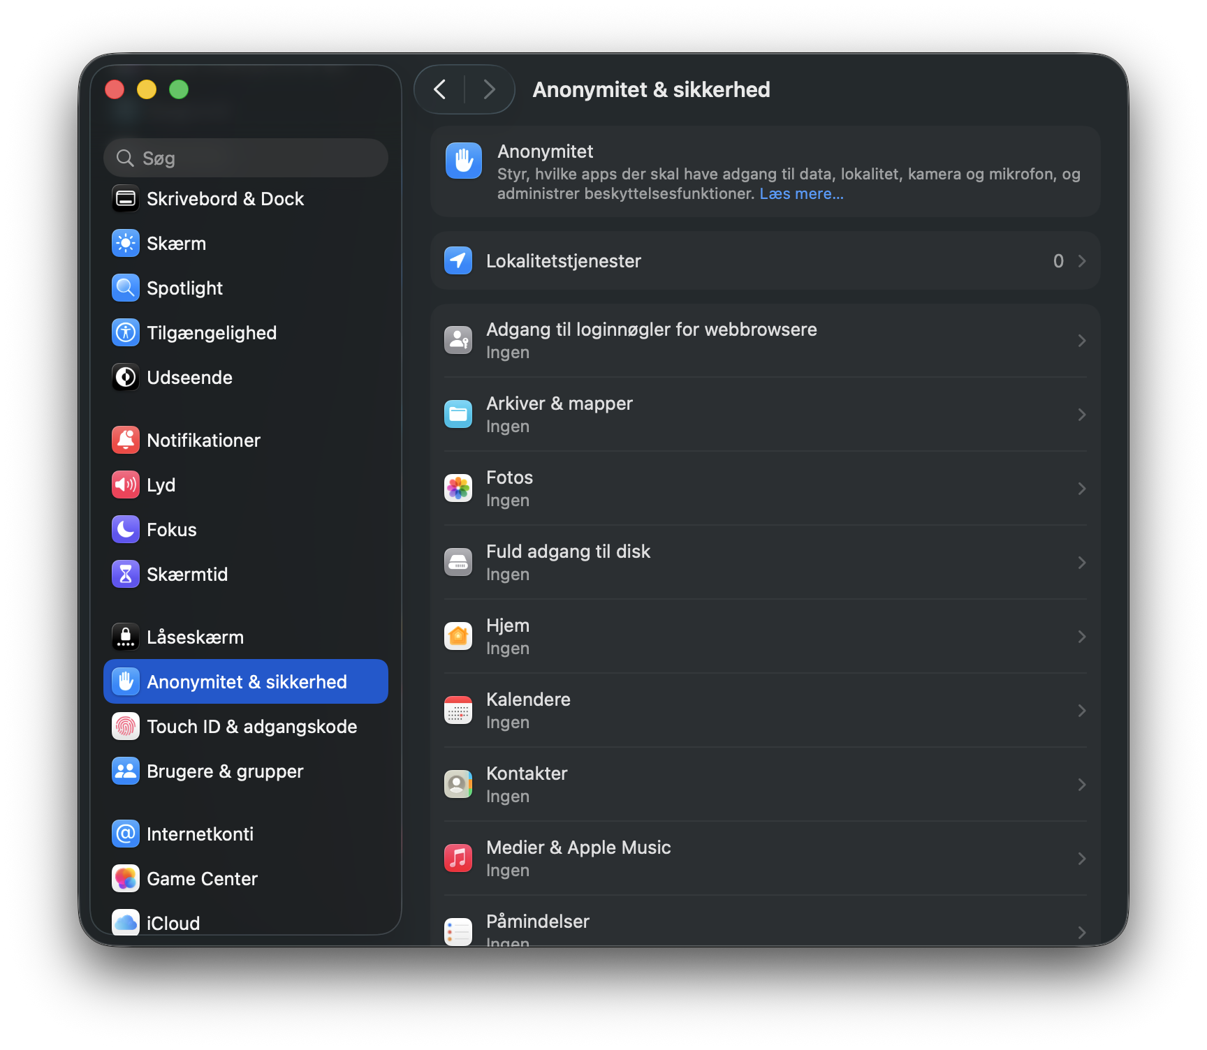Click the Lokalitetstjenester location arrow icon

[x=458, y=261]
